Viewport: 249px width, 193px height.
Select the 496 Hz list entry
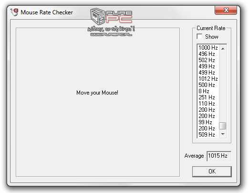[x=208, y=54]
